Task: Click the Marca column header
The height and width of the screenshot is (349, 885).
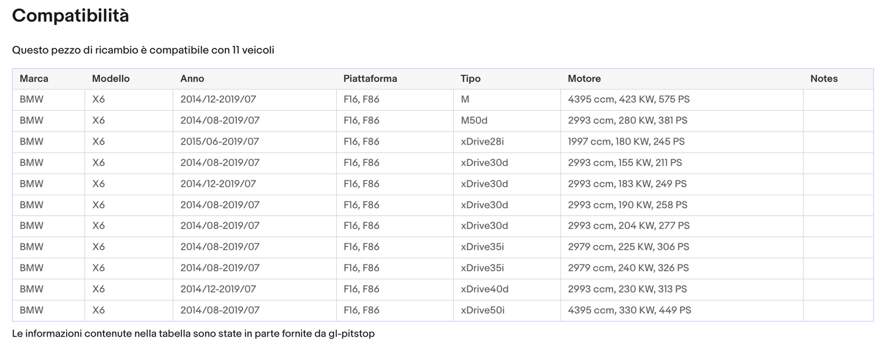Action: [x=34, y=79]
